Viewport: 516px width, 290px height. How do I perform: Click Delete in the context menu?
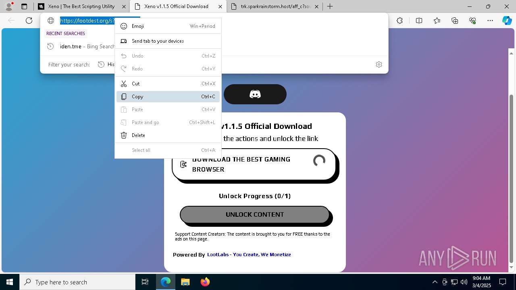168,135
